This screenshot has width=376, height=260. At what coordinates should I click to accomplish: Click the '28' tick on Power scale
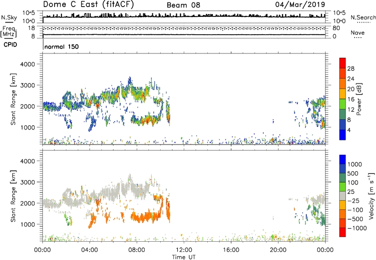[351, 69]
